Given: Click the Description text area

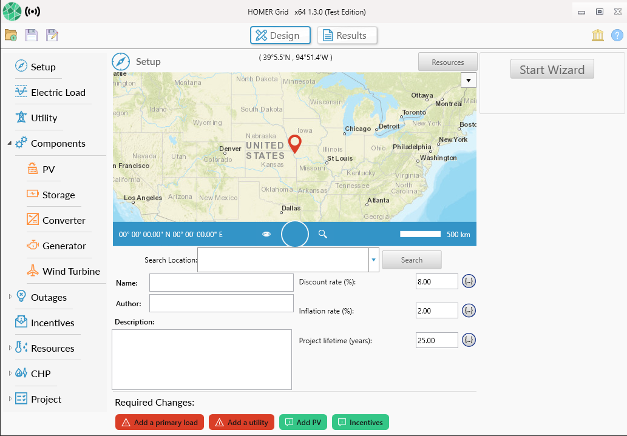Looking at the screenshot, I should tap(202, 359).
